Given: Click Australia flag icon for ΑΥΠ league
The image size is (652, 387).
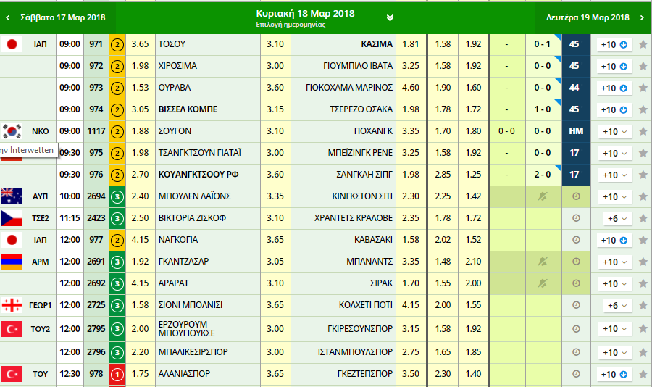Looking at the screenshot, I should tap(11, 196).
